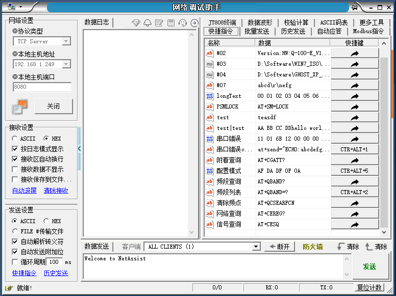Send the #03 shortcut command arrow
396x296 pixels.
click(x=355, y=64)
